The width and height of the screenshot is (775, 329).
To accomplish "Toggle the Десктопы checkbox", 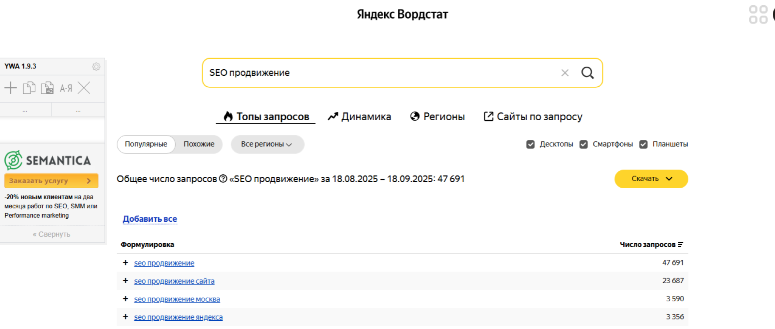I will pyautogui.click(x=530, y=144).
